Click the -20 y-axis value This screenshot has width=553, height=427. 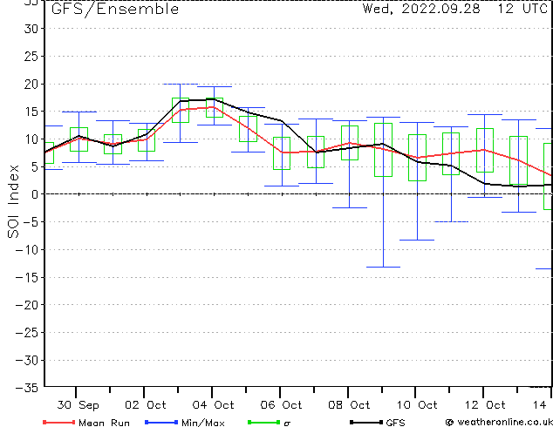pyautogui.click(x=27, y=305)
